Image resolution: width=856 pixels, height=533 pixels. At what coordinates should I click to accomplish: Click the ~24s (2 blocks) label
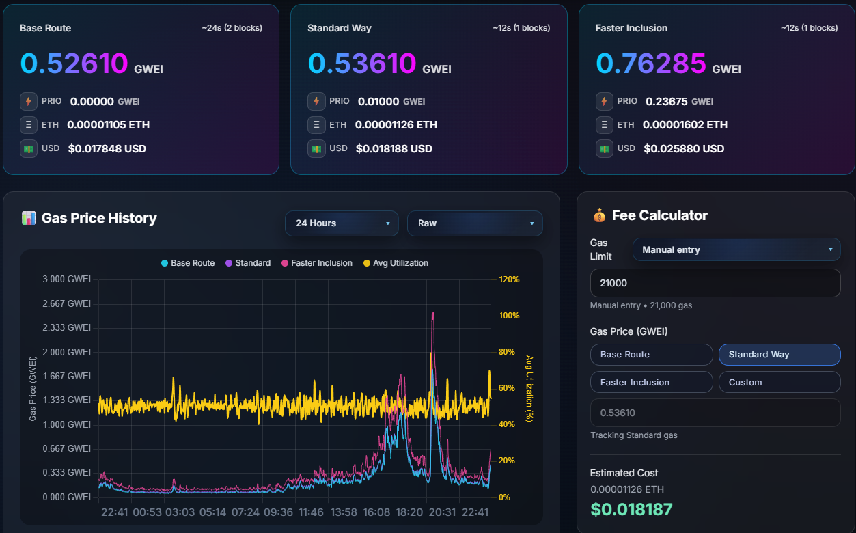click(x=232, y=28)
